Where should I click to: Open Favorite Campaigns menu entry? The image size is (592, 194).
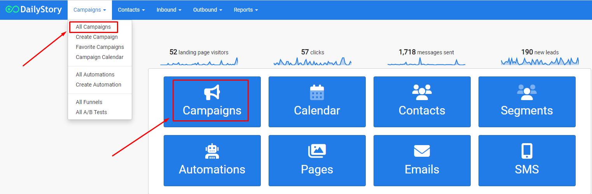100,47
